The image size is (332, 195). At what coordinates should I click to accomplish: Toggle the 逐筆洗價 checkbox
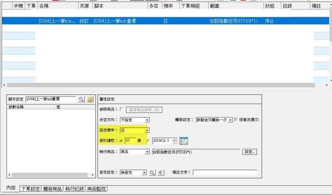pos(236,120)
